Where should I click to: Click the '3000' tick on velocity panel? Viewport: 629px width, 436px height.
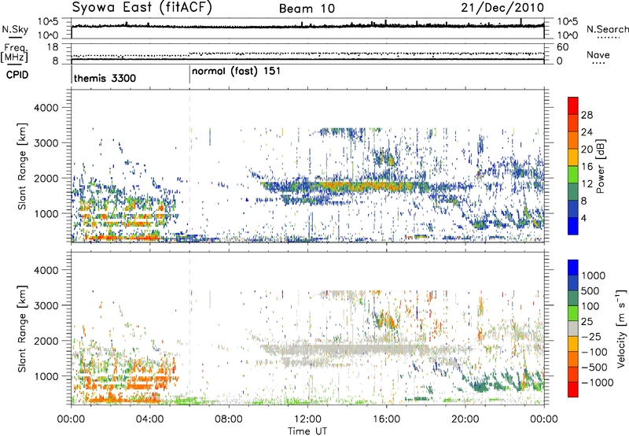[46, 305]
